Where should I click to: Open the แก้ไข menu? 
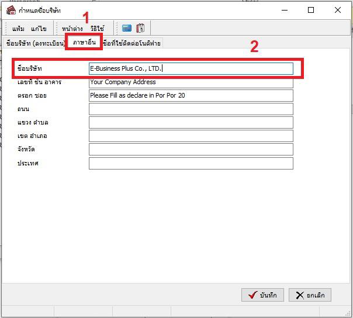(39, 29)
